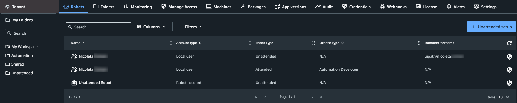Image resolution: width=517 pixels, height=103 pixels.
Task: Switch to the License tab
Action: click(426, 7)
